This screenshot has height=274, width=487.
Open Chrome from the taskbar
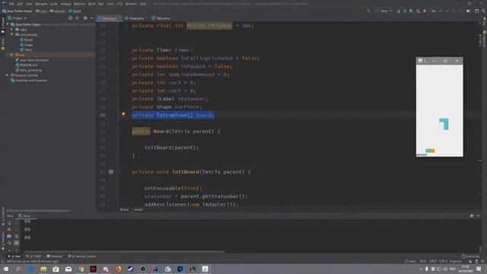[81, 269]
